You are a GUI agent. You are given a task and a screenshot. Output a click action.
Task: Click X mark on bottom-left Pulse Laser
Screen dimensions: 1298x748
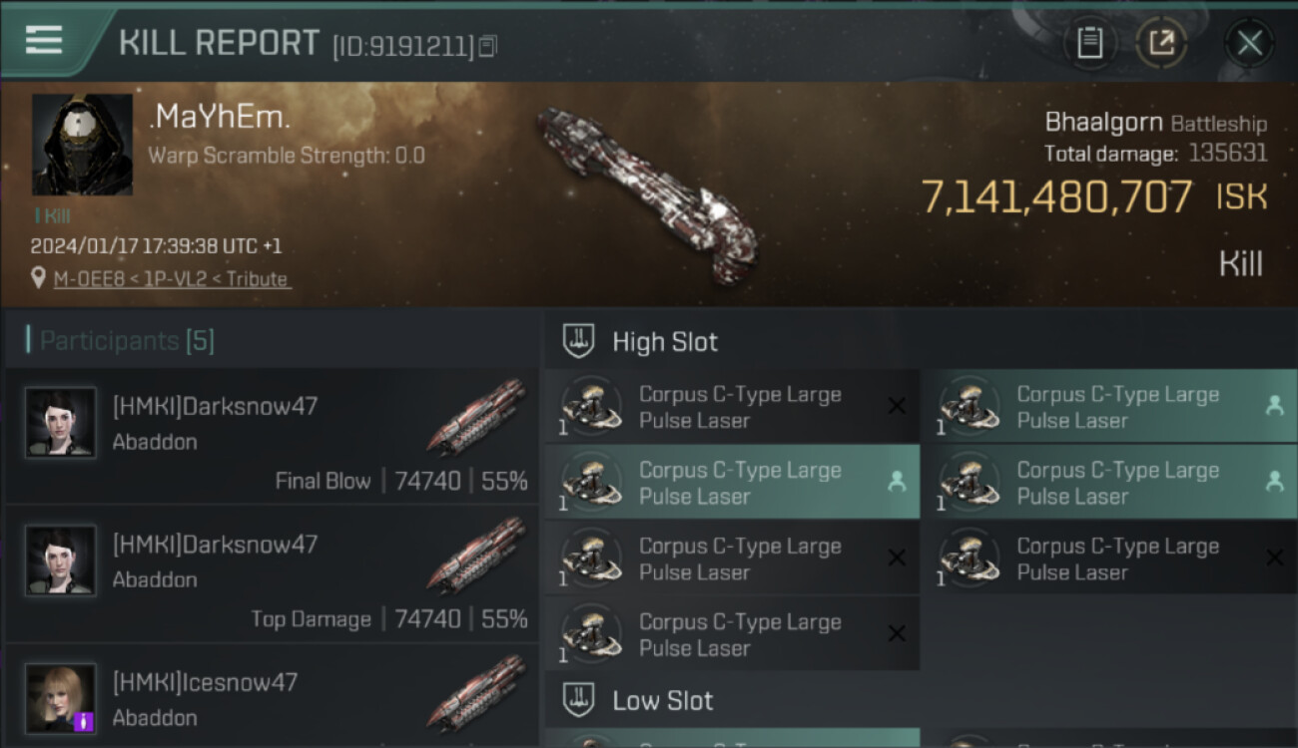pos(897,633)
